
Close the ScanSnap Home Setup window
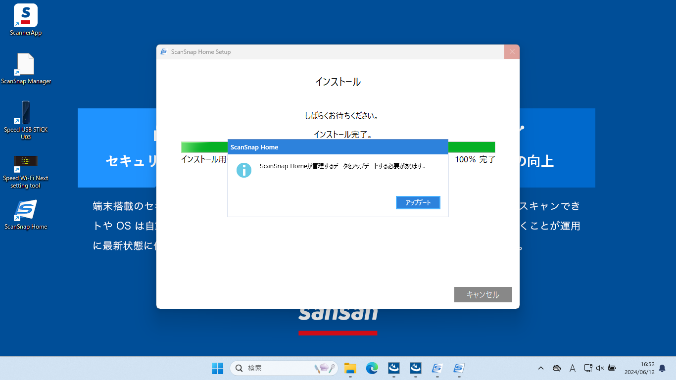tap(512, 51)
